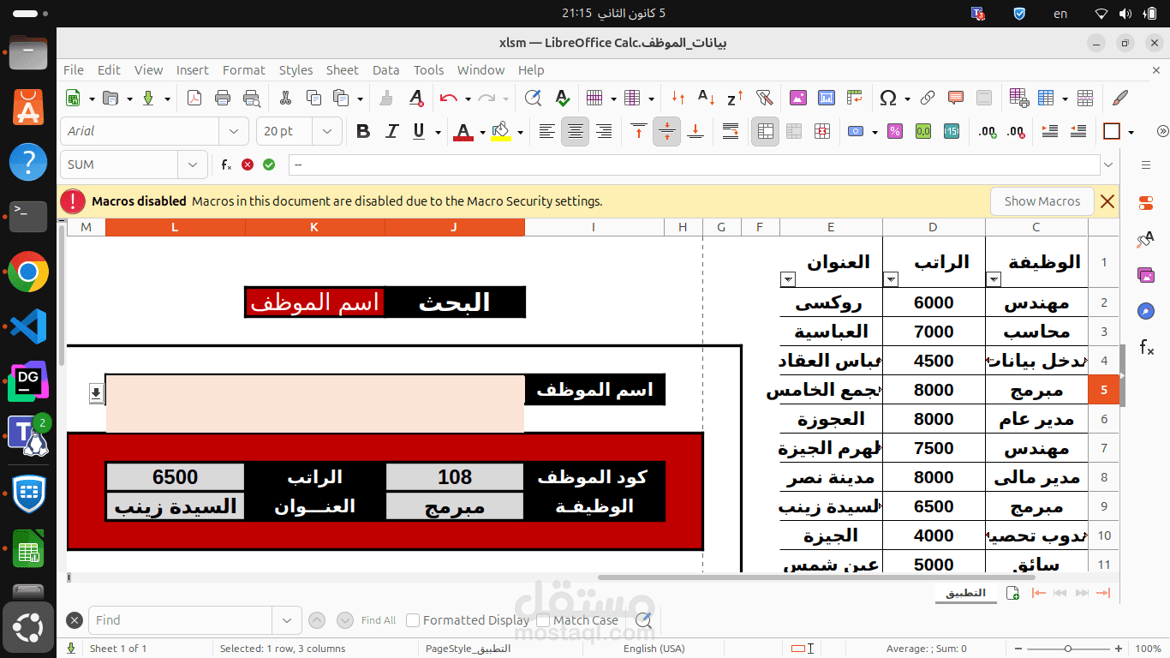
Task: Open sidebar Navigator compass icon
Action: pyautogui.click(x=1146, y=311)
